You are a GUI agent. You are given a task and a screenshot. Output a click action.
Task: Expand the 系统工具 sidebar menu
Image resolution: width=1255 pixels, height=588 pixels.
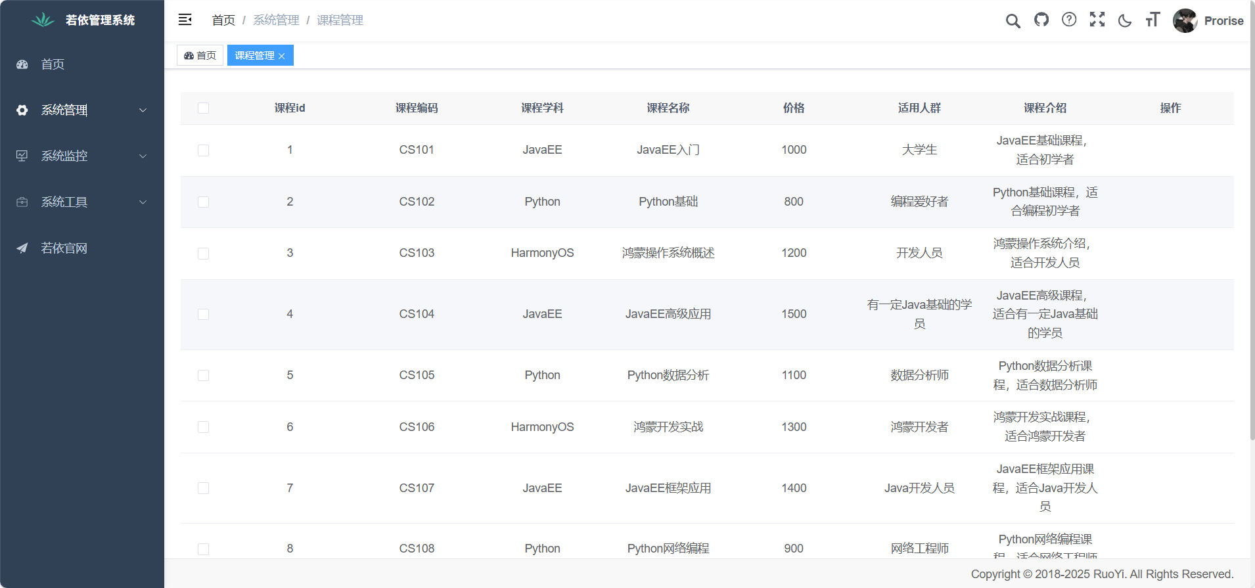81,202
